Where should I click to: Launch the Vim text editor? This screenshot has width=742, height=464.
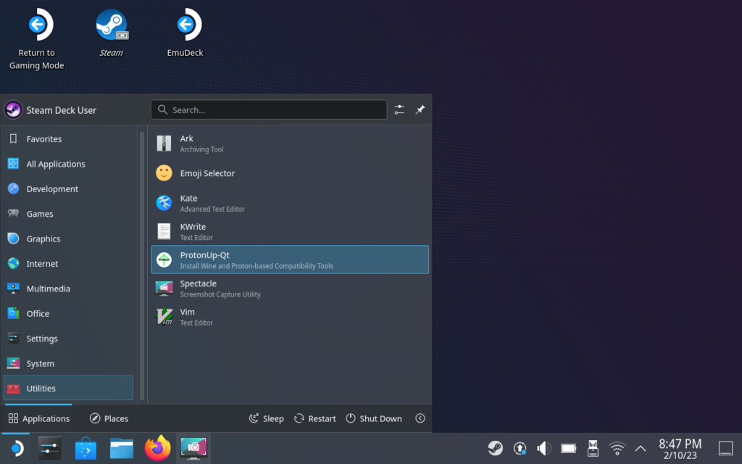pyautogui.click(x=290, y=317)
